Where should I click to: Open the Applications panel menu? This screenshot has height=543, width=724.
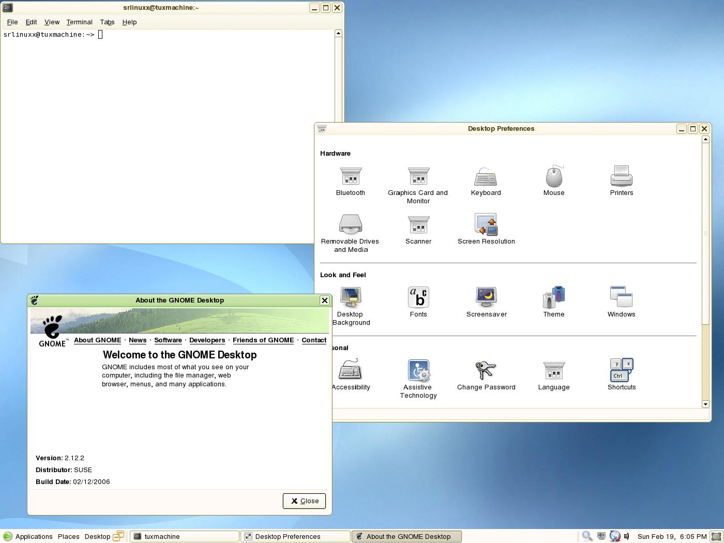point(28,536)
